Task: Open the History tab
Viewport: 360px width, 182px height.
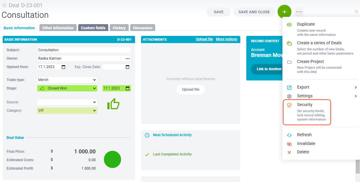Action: point(119,28)
